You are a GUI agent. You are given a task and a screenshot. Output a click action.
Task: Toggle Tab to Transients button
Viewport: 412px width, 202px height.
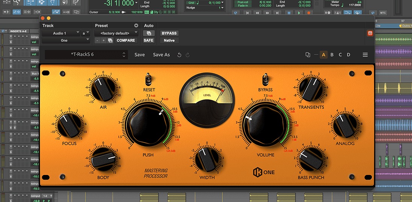coord(6,12)
